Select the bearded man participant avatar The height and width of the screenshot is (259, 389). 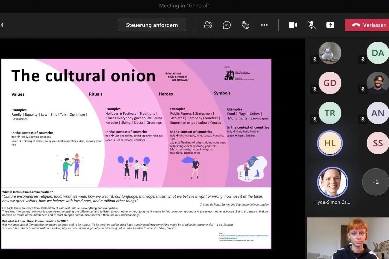coord(378,83)
